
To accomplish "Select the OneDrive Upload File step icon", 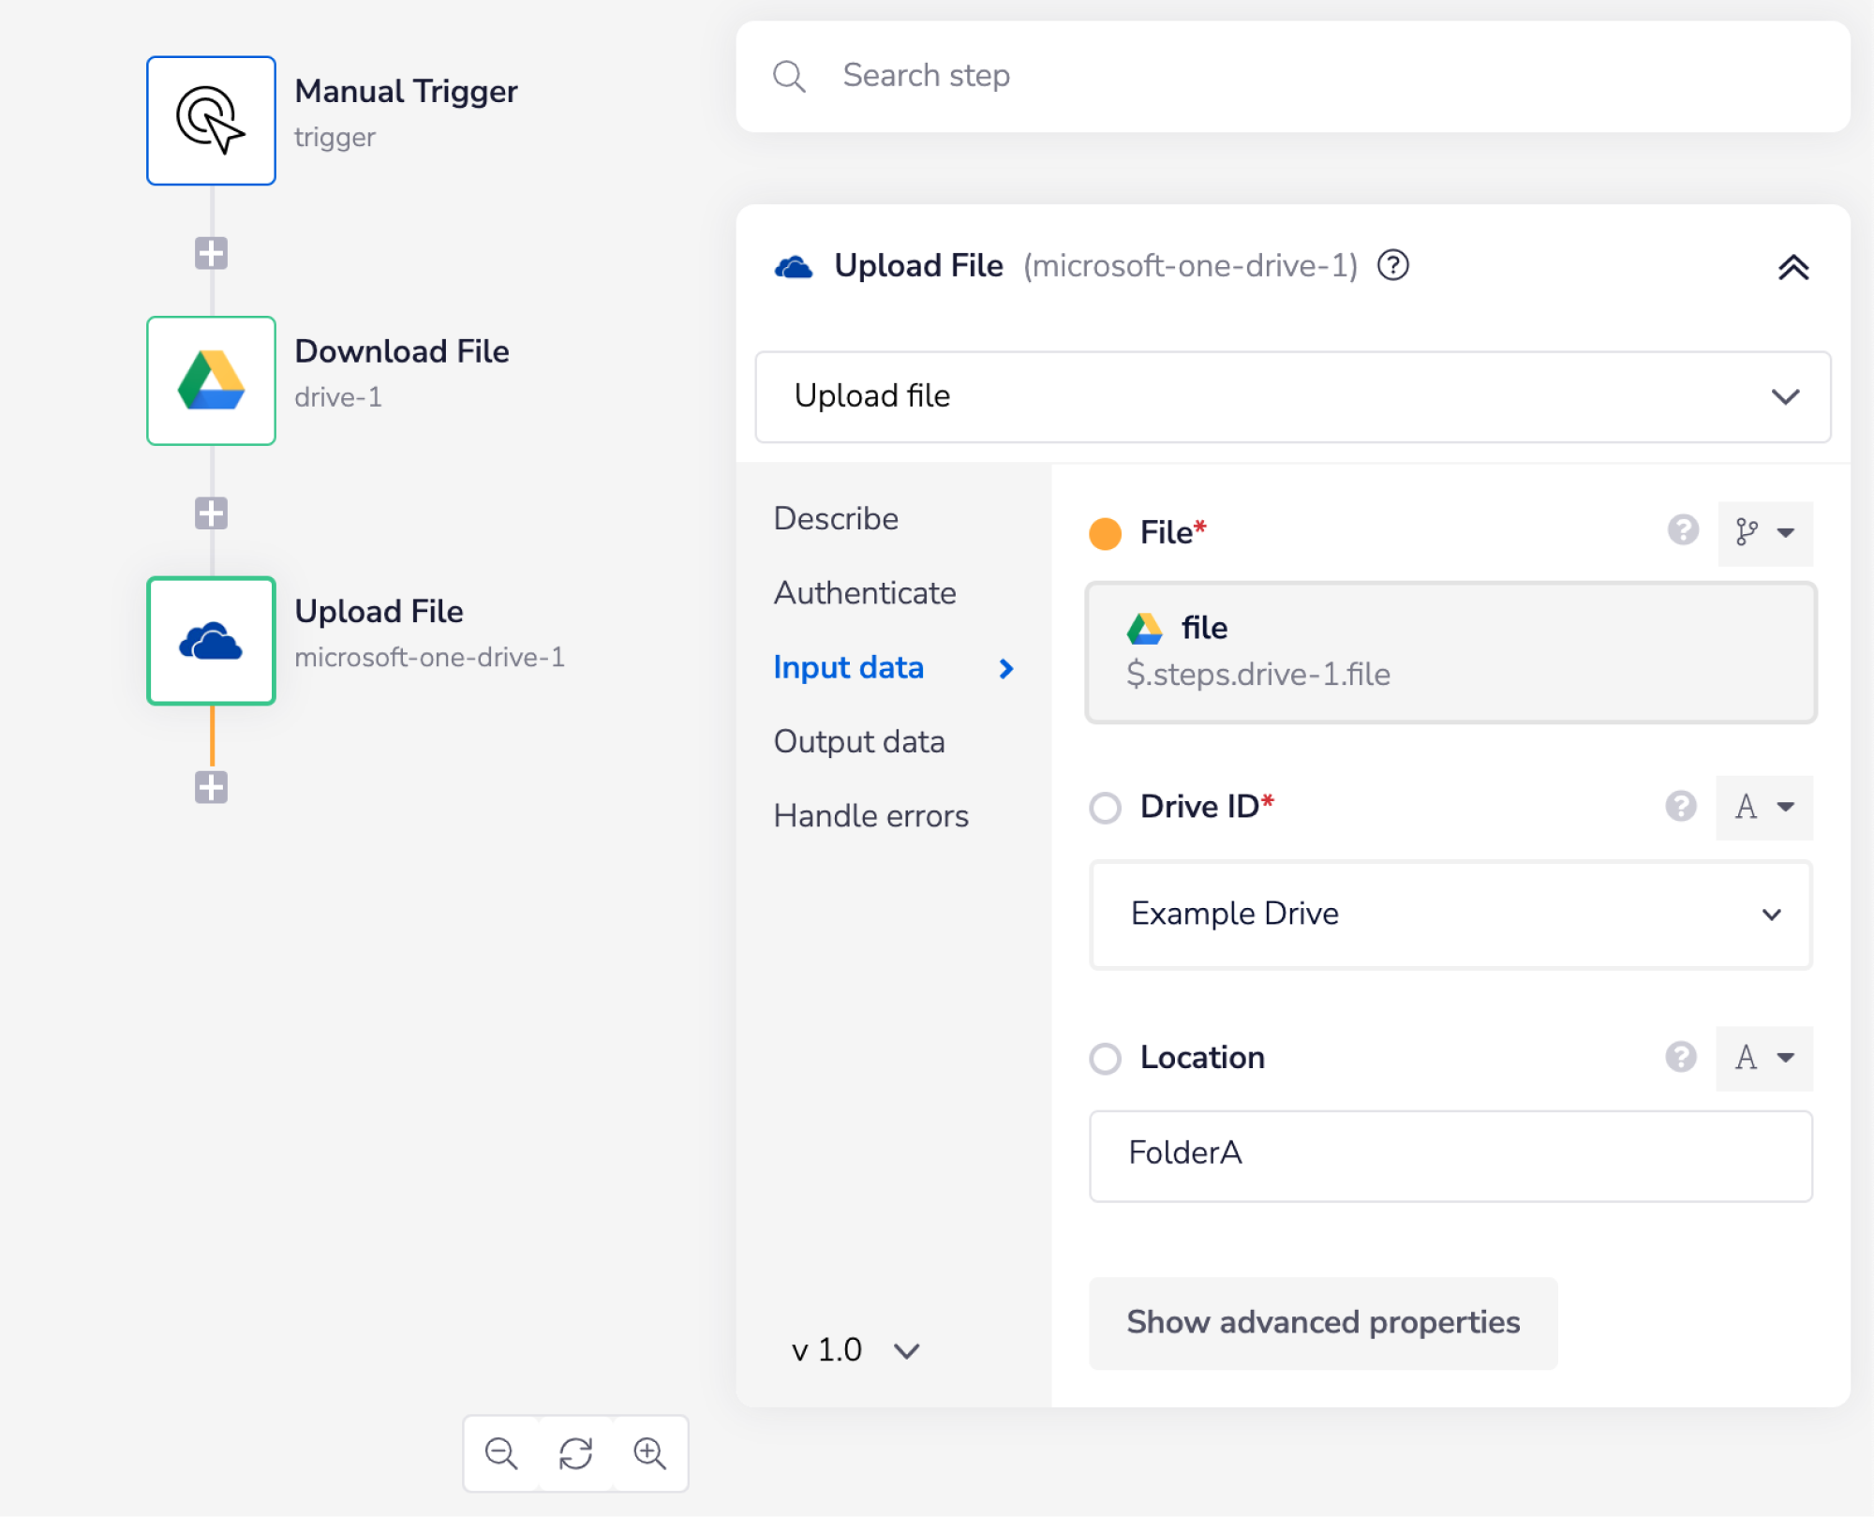I will 211,641.
